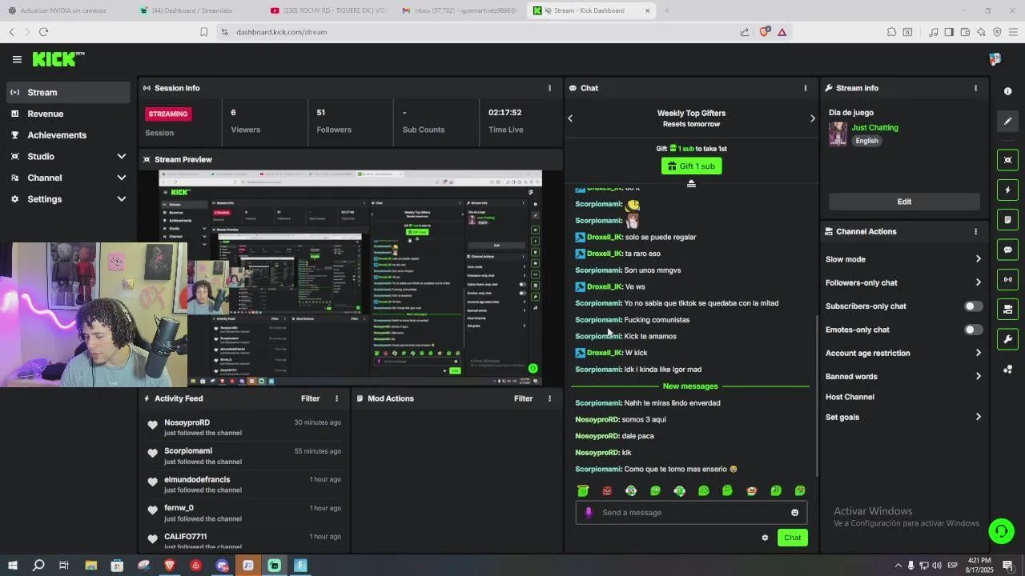Viewport: 1025px width, 576px height.
Task: Open NosoyproRD in the Activity Feed
Action: (x=187, y=422)
